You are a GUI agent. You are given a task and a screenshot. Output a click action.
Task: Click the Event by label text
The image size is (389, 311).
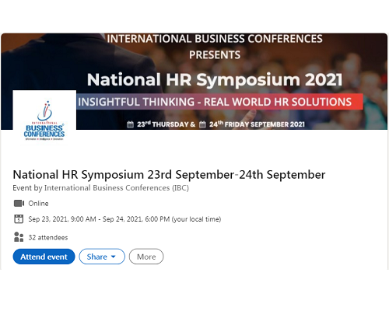point(27,188)
